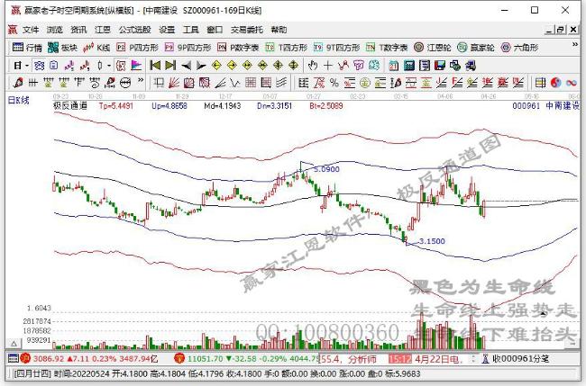Select the percent % retracement tool

coord(334,83)
